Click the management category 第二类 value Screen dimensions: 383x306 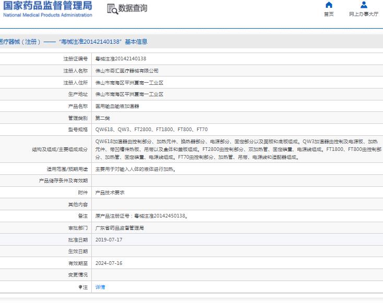[x=103, y=118]
